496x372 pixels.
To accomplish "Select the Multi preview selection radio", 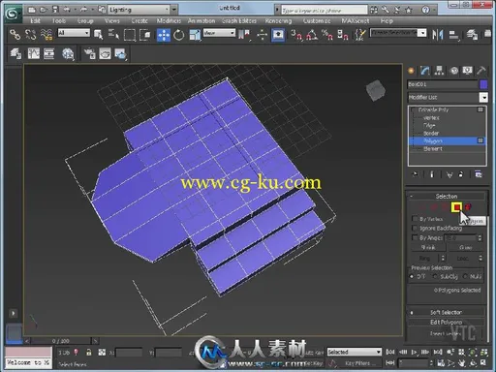I will coord(466,276).
